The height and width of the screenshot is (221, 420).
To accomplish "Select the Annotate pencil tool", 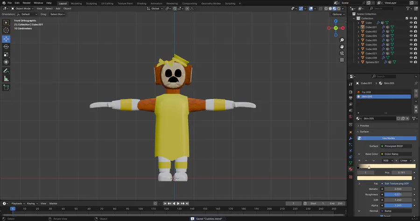I will [x=6, y=71].
